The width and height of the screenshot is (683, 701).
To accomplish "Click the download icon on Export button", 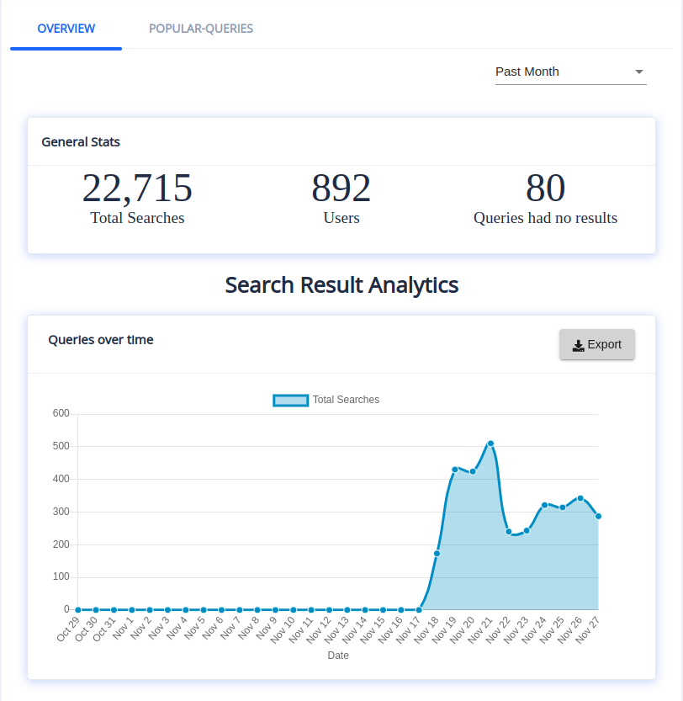I will [578, 345].
